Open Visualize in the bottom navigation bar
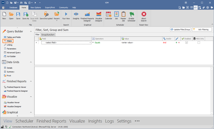Viewport: 214px width, 129px height. (77, 121)
